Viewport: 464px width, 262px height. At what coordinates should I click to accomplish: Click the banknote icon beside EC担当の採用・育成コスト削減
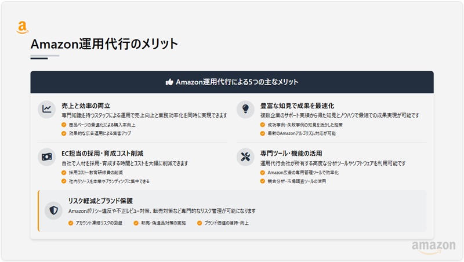click(47, 157)
